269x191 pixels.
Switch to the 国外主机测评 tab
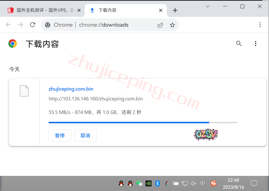(43, 10)
